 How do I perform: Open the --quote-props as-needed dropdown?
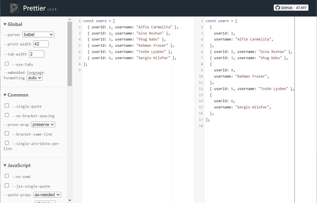[x=47, y=195]
